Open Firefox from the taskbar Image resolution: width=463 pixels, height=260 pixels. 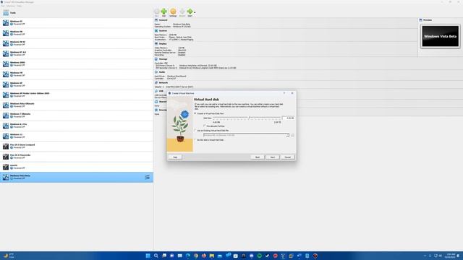pos(204,256)
